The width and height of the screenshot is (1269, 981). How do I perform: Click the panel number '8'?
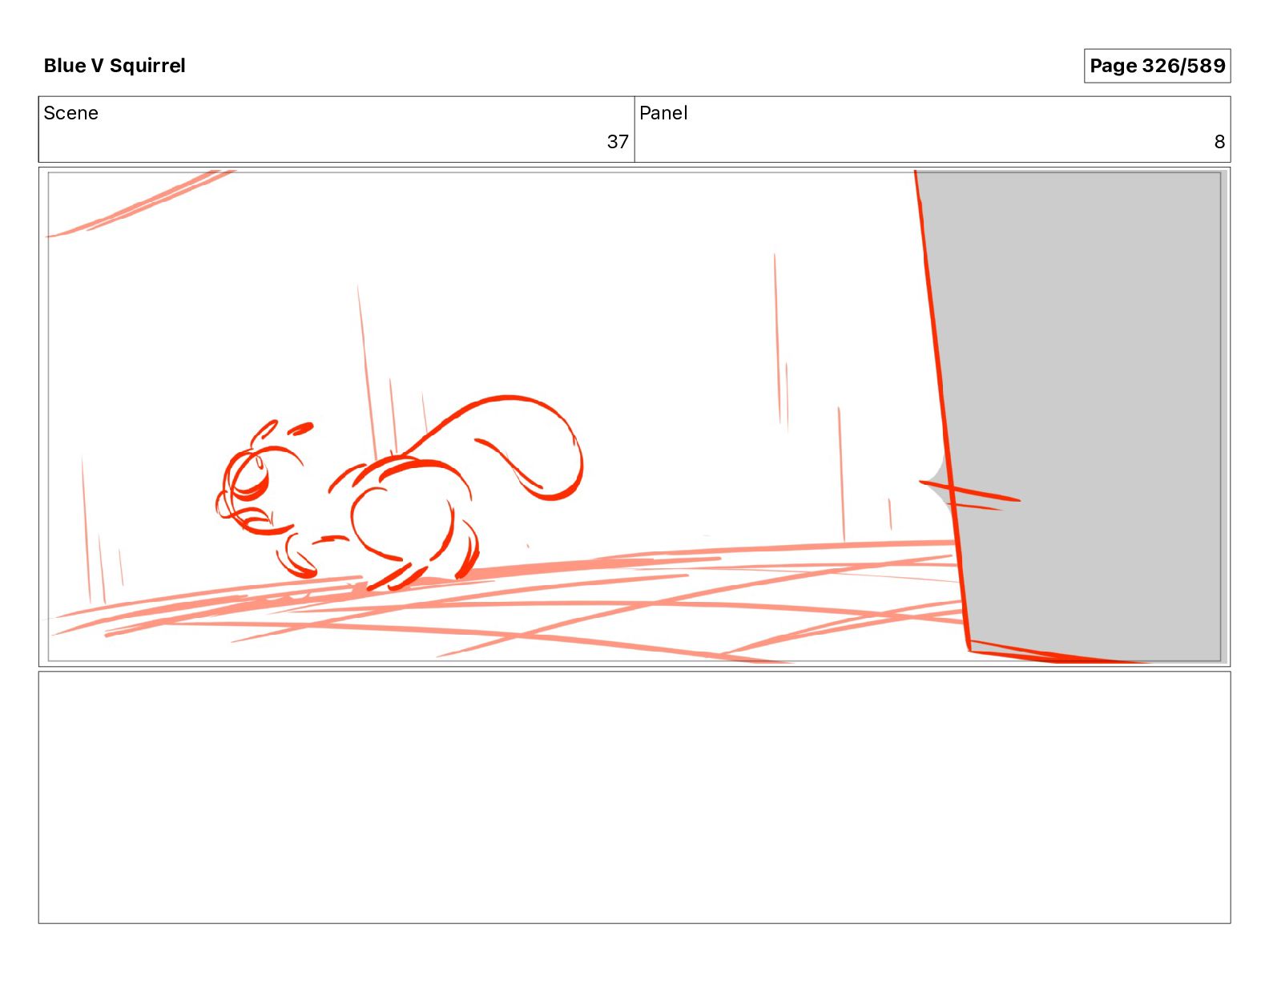[x=1219, y=142]
